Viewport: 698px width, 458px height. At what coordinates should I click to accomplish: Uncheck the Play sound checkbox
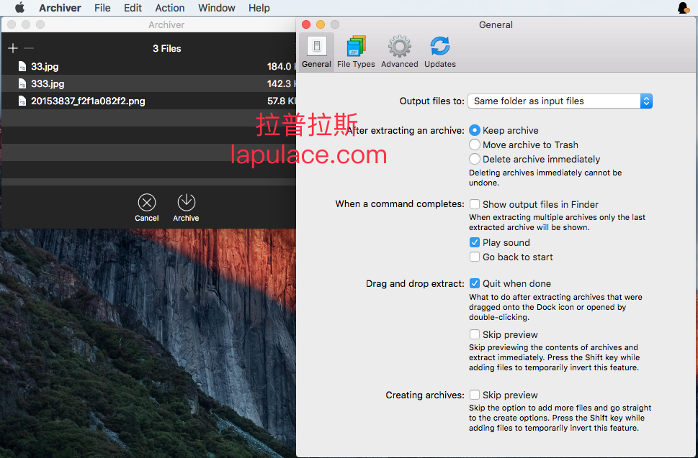[x=475, y=242]
